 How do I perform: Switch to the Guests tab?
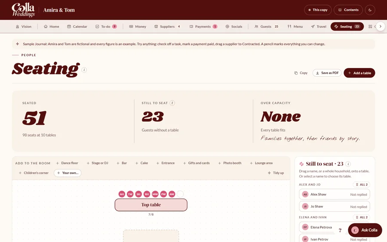coord(266,26)
